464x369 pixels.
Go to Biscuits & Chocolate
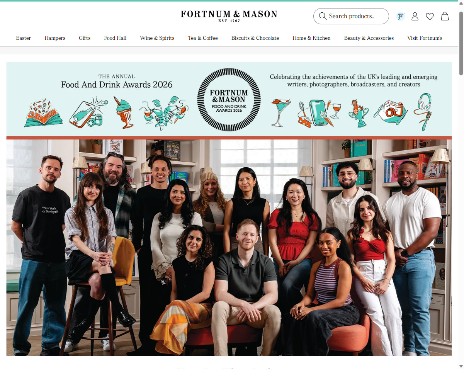[255, 38]
